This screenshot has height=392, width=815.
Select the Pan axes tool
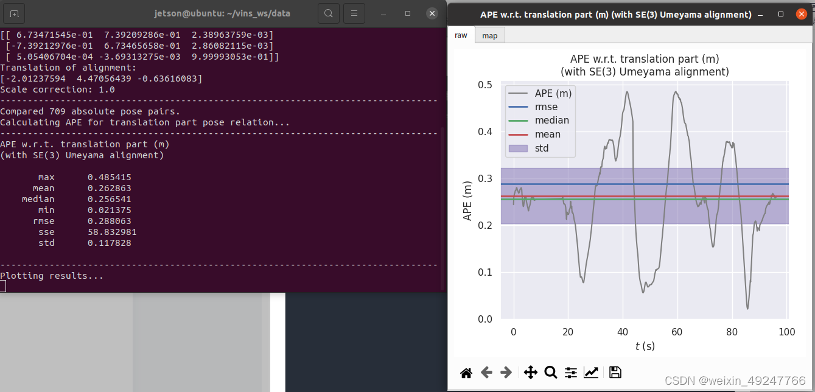(x=530, y=373)
